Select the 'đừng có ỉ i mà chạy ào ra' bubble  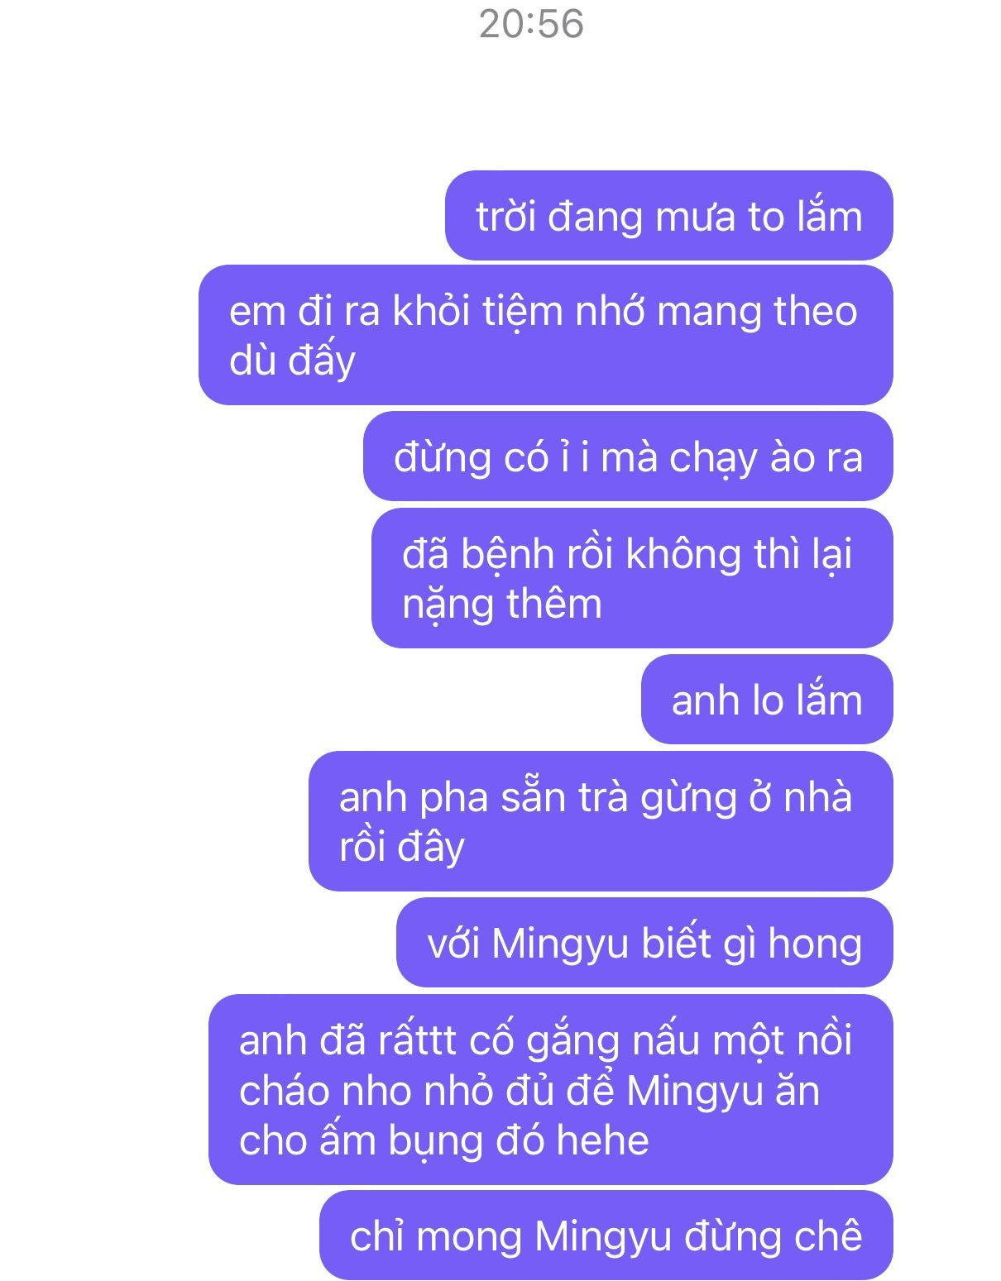(x=628, y=456)
